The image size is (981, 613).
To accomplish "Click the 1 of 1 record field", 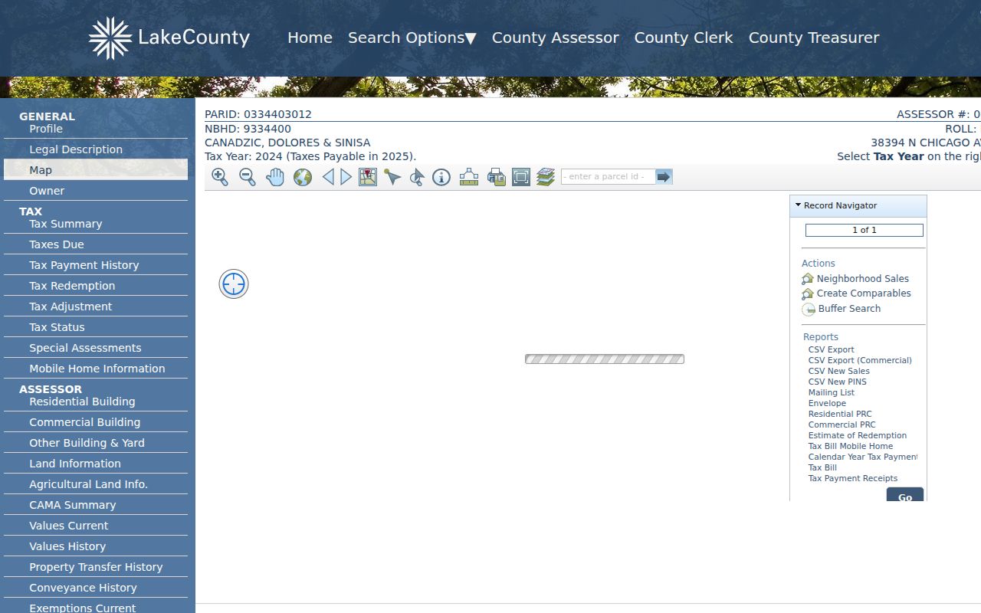I will coord(865,230).
